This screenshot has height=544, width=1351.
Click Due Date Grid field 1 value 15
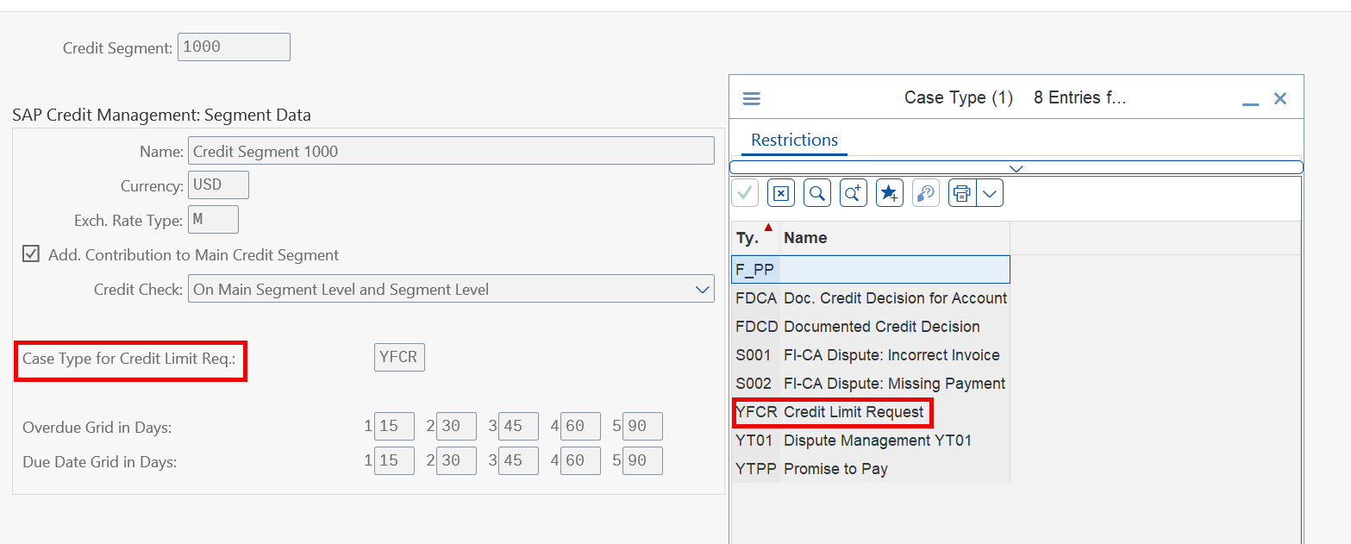[x=394, y=461]
